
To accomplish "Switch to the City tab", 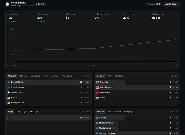I will click(x=110, y=76).
